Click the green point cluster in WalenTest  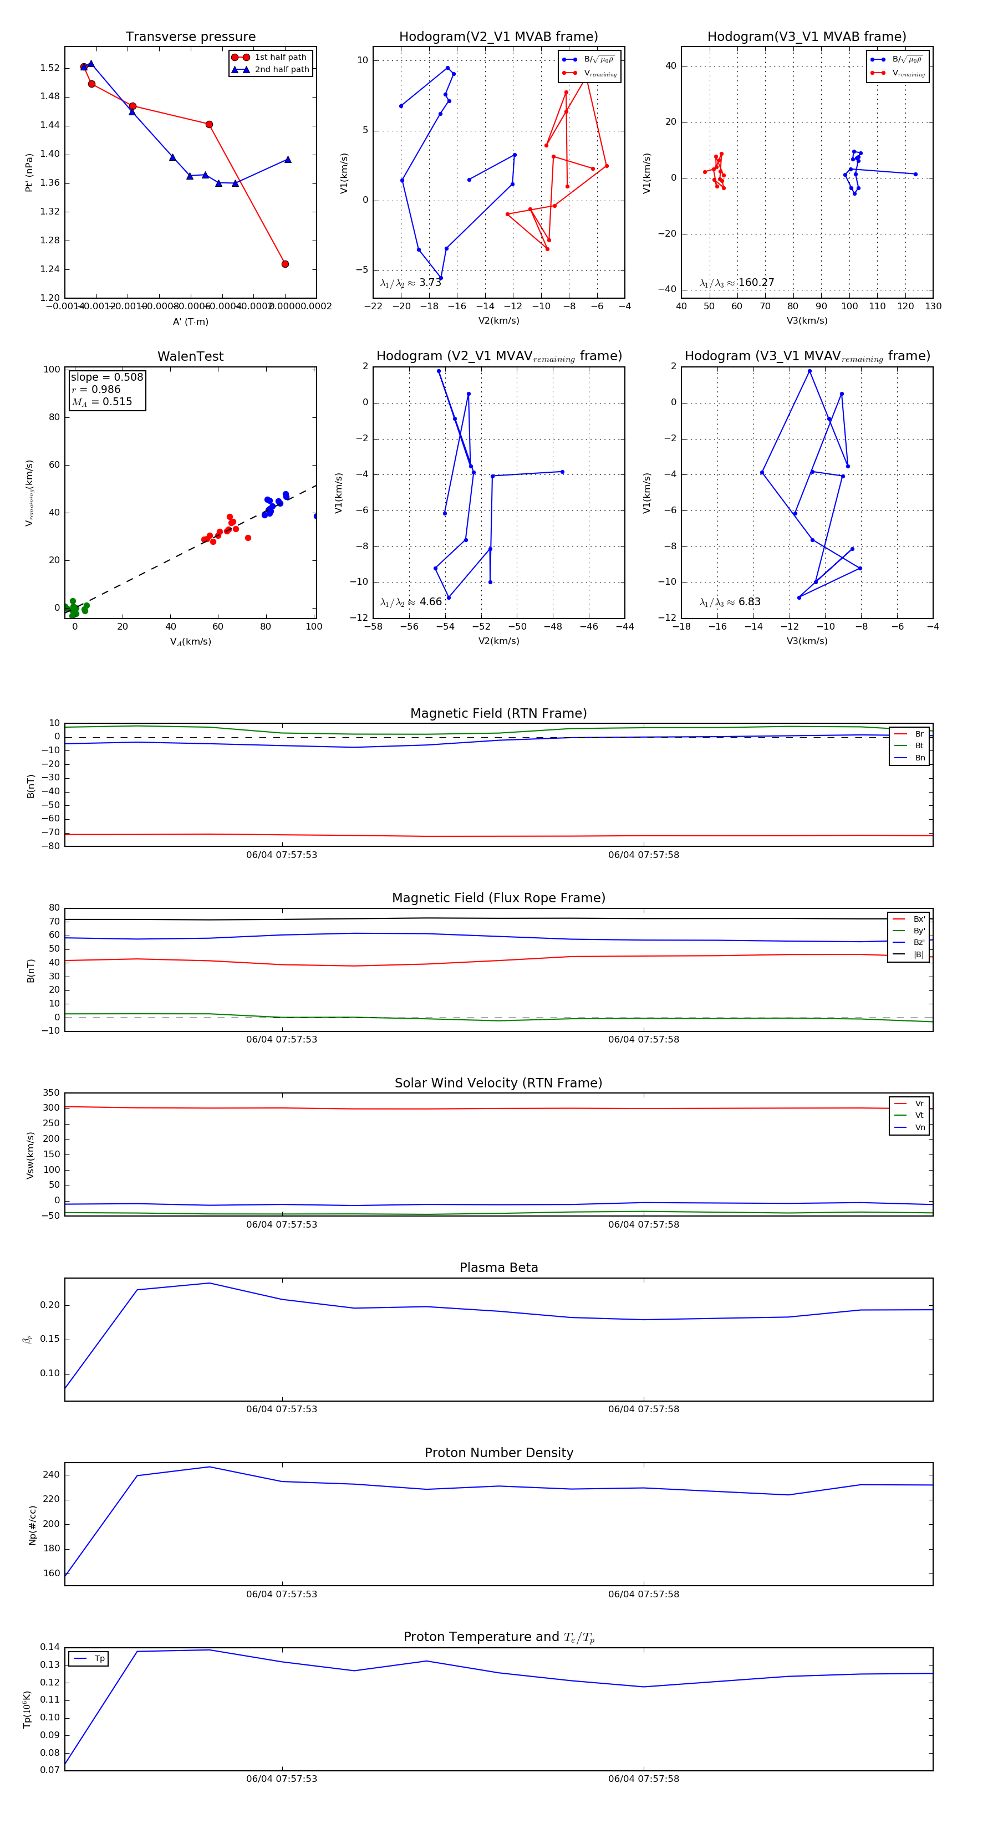pos(75,609)
